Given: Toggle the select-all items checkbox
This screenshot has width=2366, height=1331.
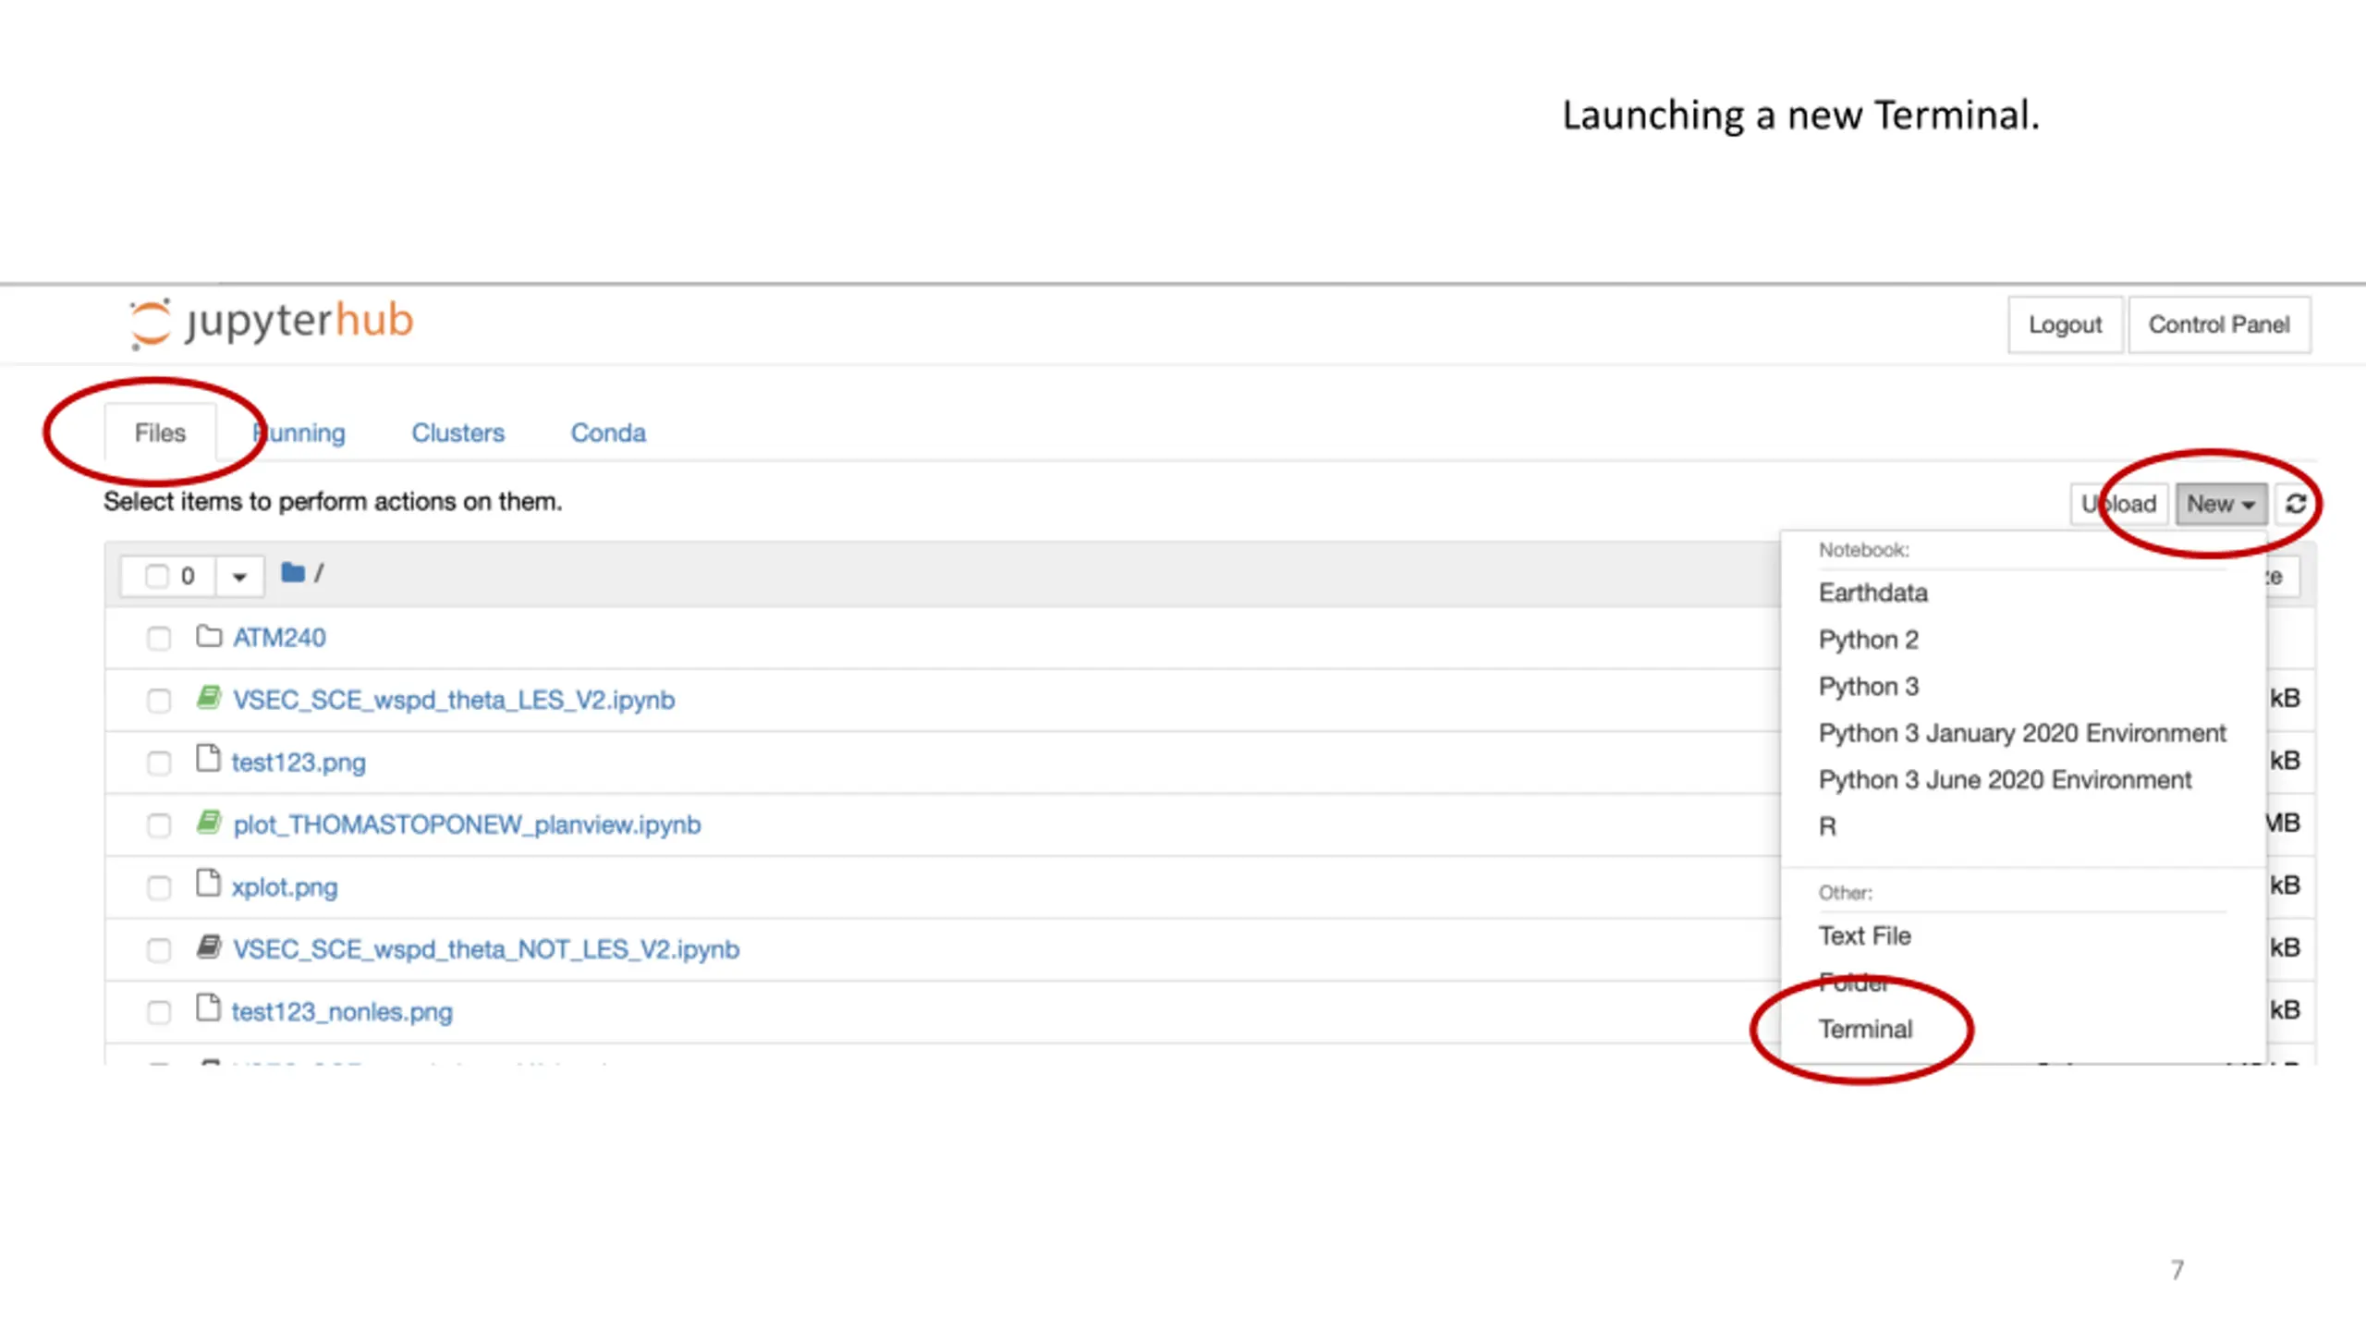Looking at the screenshot, I should tap(157, 576).
